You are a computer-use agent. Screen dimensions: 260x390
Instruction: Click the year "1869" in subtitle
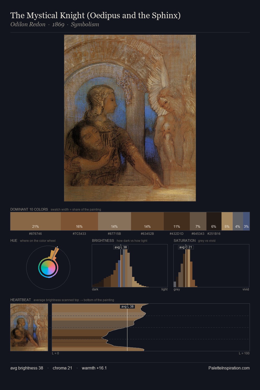(58, 24)
